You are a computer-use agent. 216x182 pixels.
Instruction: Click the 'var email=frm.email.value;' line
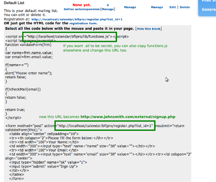pos(29,57)
